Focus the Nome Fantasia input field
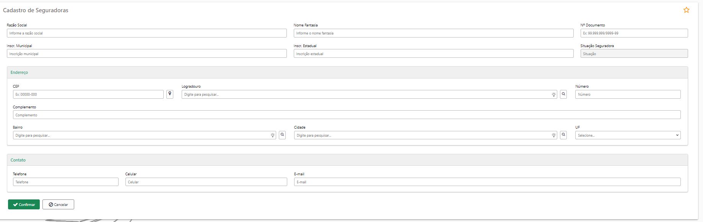This screenshot has width=703, height=222. coord(433,33)
